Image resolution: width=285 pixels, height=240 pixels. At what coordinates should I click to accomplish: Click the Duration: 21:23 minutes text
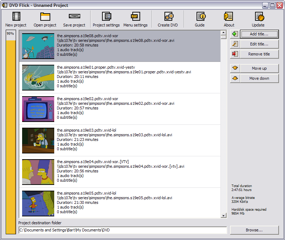point(77,139)
